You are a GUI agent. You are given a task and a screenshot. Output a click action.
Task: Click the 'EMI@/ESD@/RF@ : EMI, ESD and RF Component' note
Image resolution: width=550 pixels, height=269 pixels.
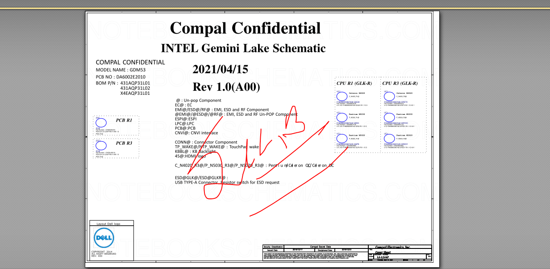pos(222,109)
